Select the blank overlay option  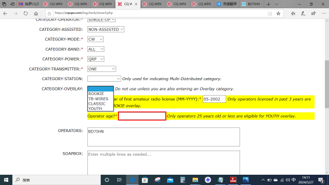tap(101, 89)
